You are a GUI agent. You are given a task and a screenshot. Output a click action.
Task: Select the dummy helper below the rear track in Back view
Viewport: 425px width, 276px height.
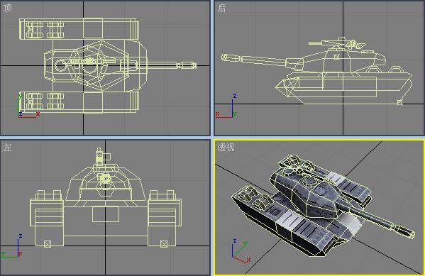(399, 102)
